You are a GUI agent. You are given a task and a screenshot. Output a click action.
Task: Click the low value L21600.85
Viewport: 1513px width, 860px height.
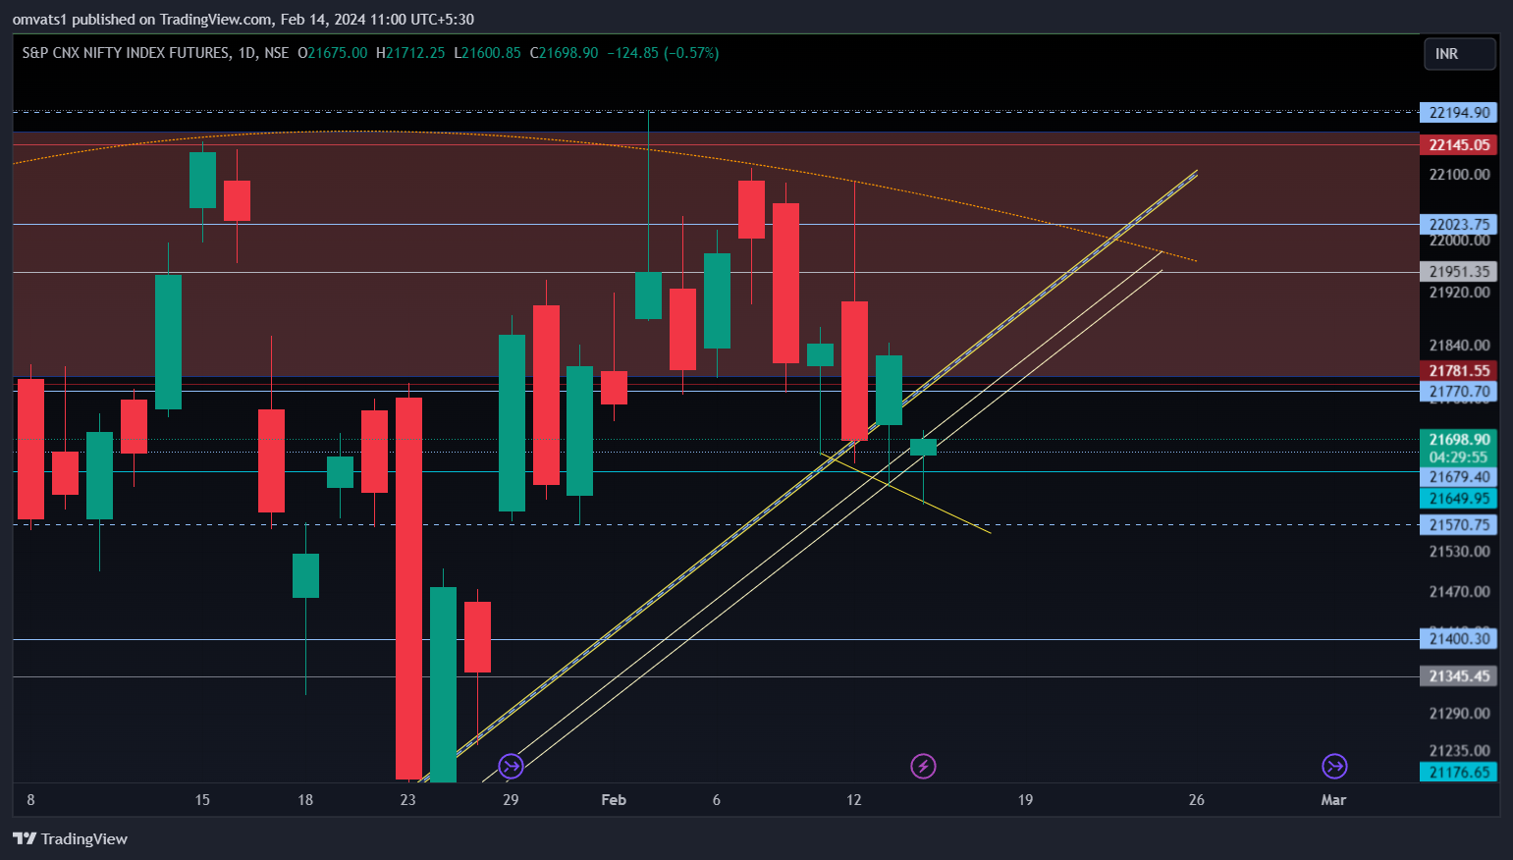(x=487, y=53)
